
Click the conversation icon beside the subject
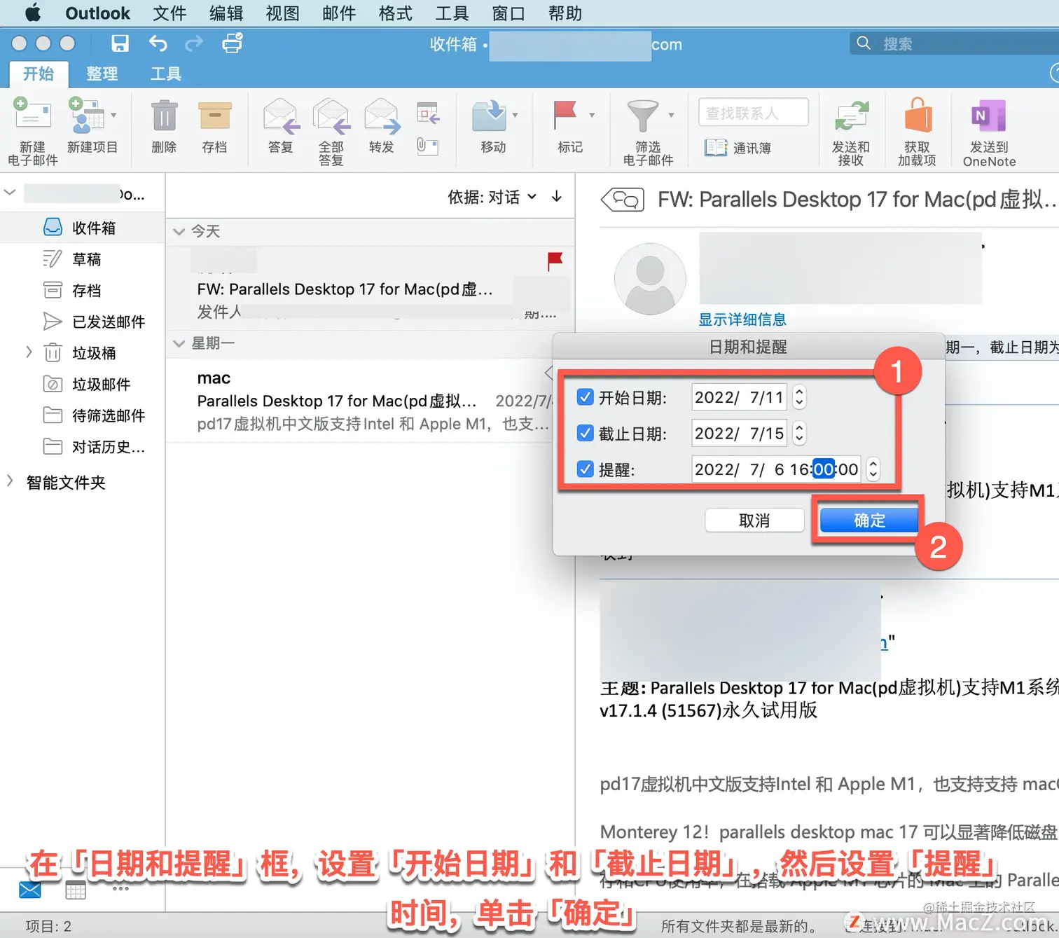coord(623,200)
